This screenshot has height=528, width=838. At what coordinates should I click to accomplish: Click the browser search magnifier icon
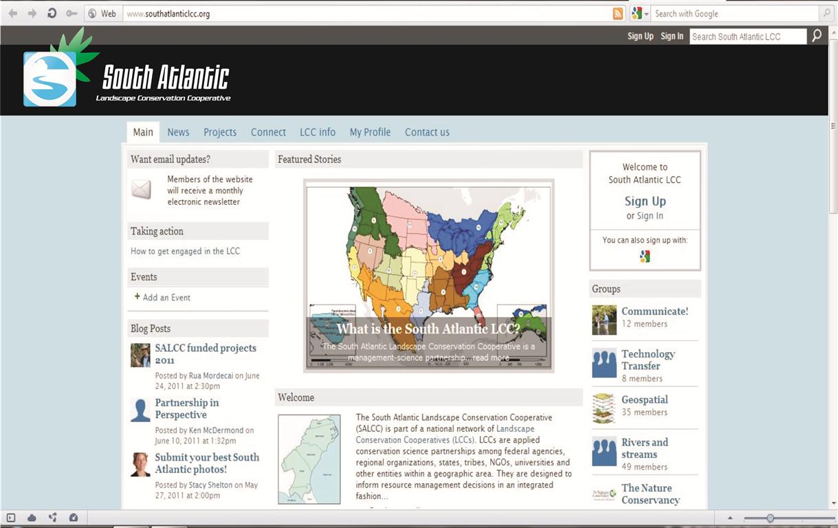pyautogui.click(x=827, y=13)
